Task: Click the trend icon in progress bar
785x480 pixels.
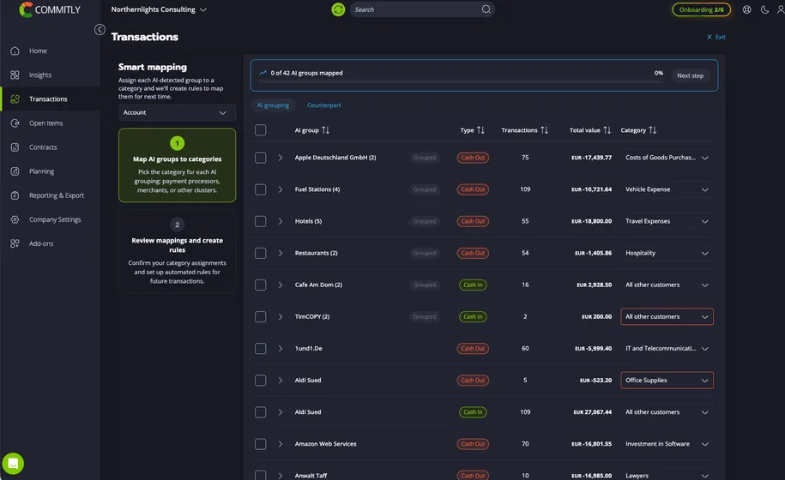Action: pos(263,73)
